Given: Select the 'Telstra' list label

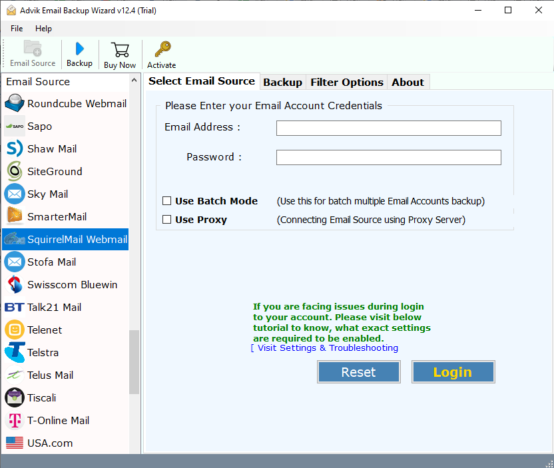Looking at the screenshot, I should (x=43, y=352).
